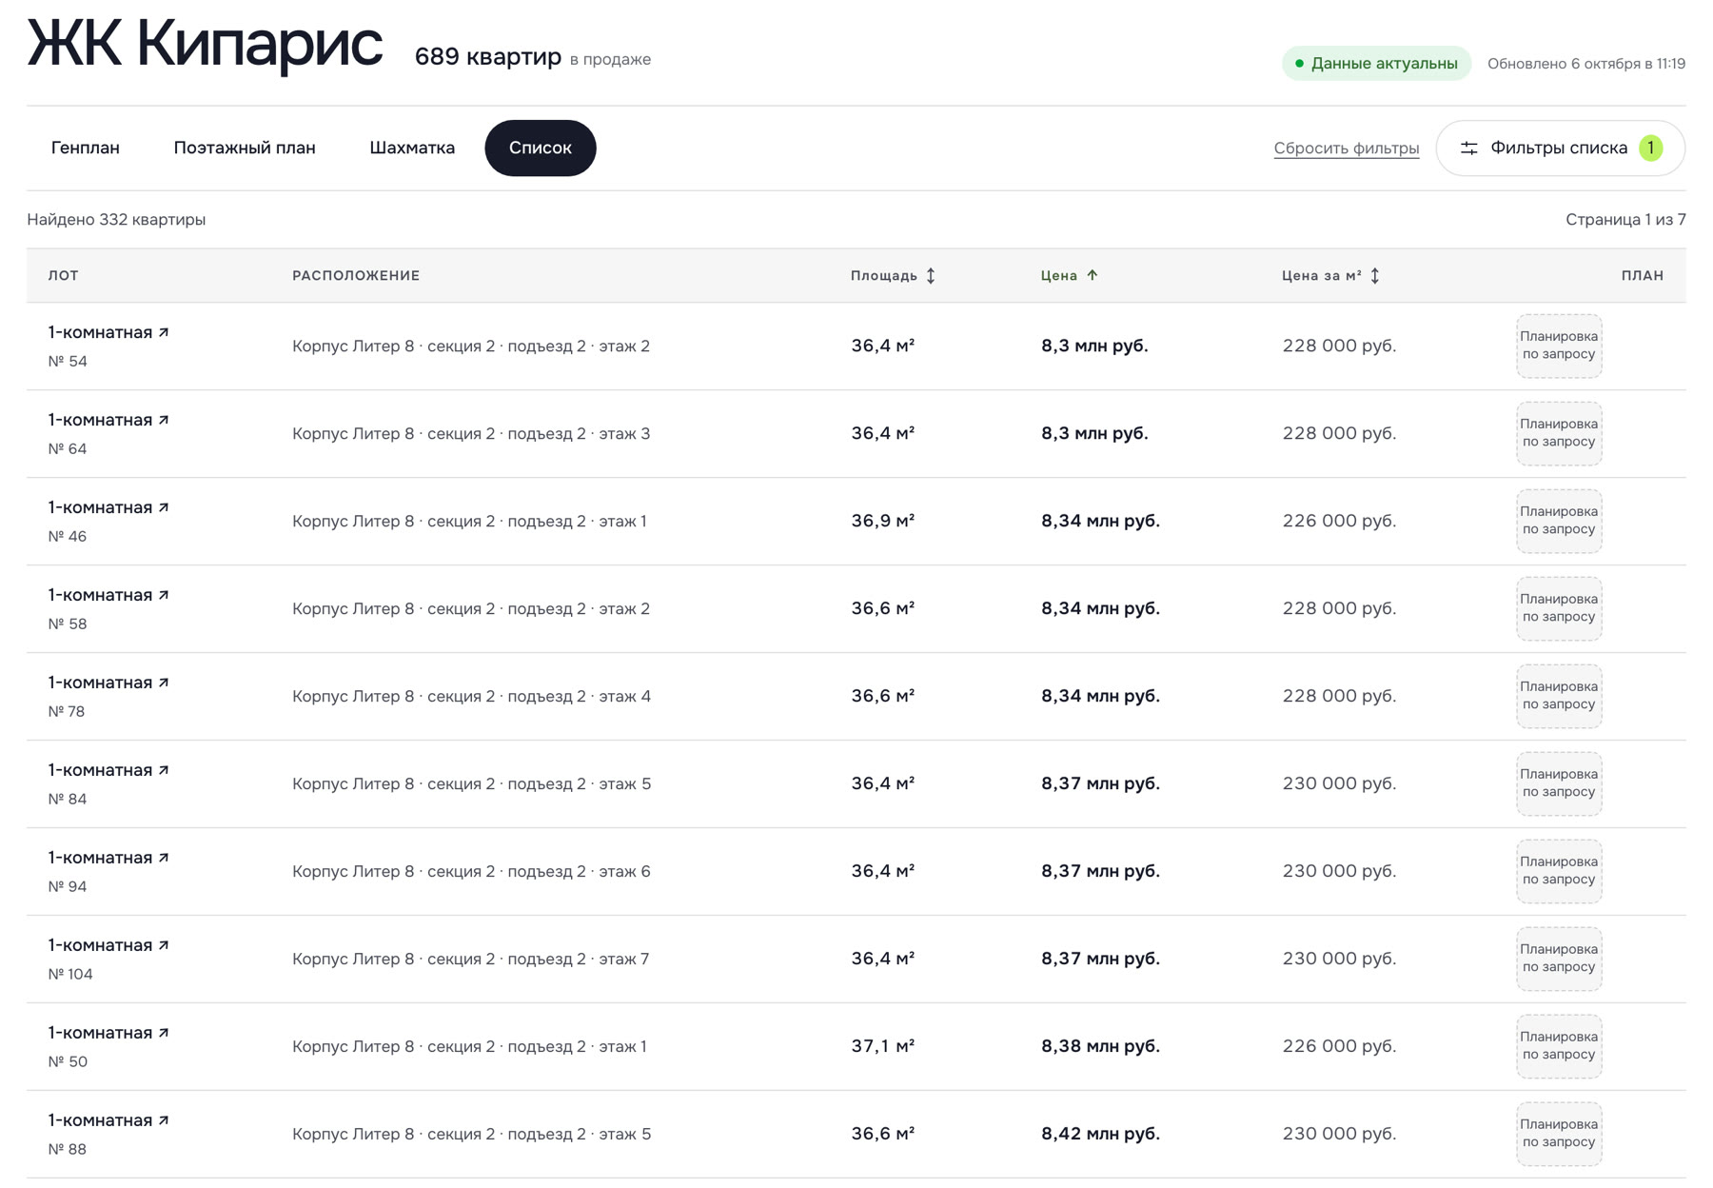This screenshot has width=1713, height=1188.
Task: Click the Страница 1 из 7 text
Action: point(1625,219)
